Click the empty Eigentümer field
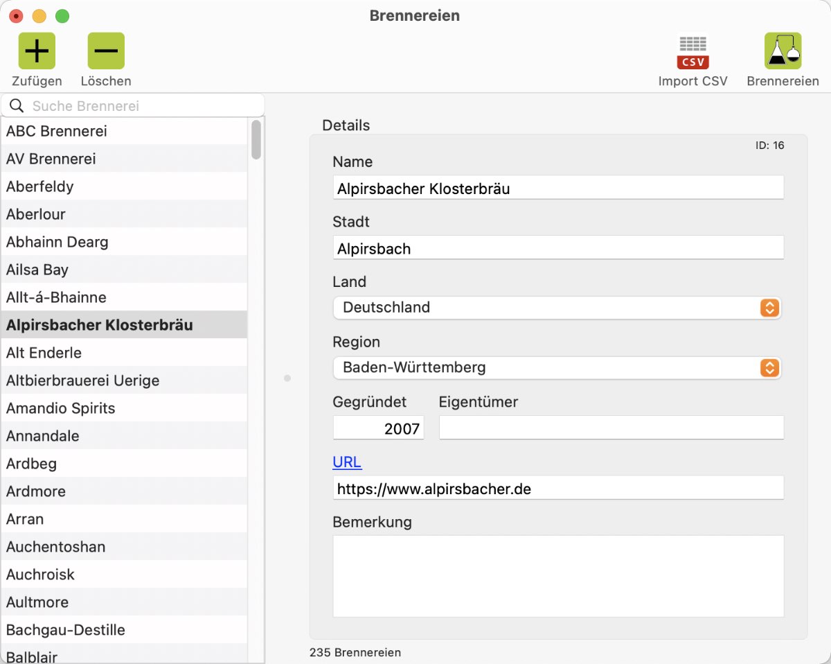831x664 pixels. point(611,428)
